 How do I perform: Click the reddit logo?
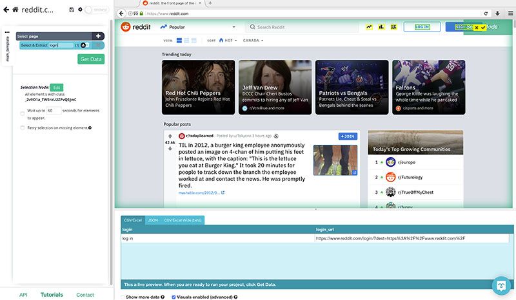click(135, 27)
